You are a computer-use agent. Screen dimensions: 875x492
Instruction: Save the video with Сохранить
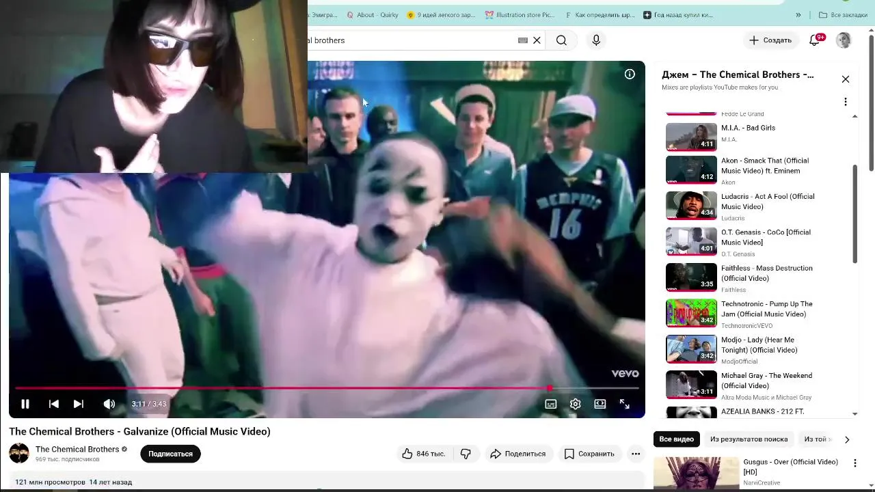point(589,454)
